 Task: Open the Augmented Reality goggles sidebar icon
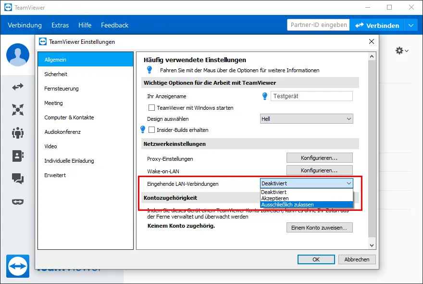pyautogui.click(x=18, y=202)
